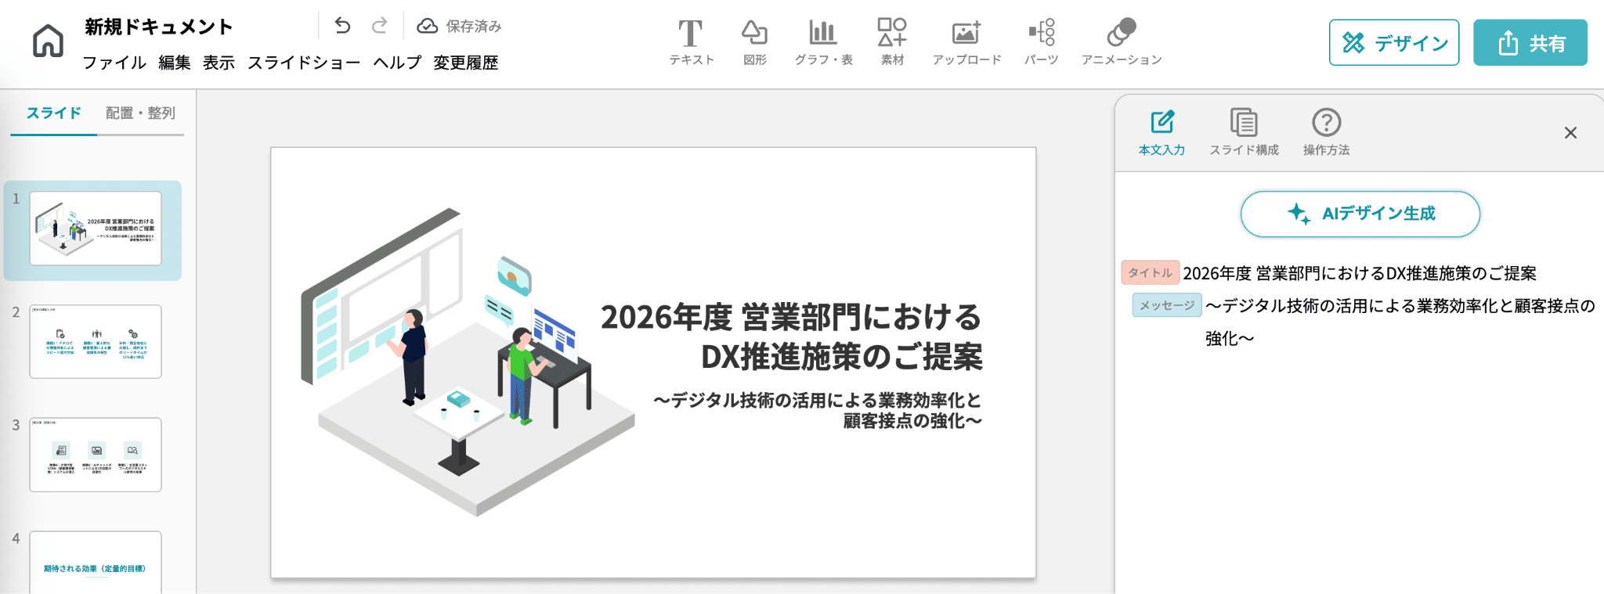Switch to the 配置・整列 tab
1604x594 pixels.
pyautogui.click(x=141, y=113)
